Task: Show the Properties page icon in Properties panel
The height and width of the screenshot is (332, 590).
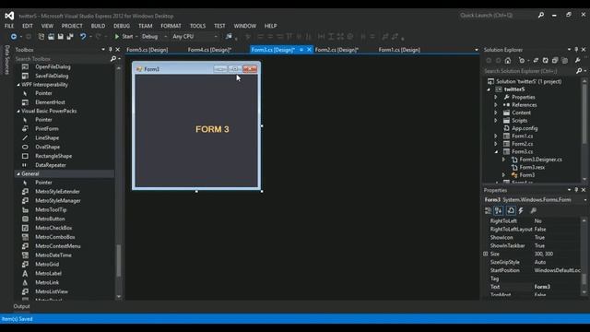Action: click(x=511, y=211)
